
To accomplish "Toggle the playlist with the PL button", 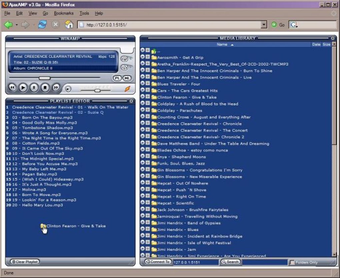I will [117, 78].
